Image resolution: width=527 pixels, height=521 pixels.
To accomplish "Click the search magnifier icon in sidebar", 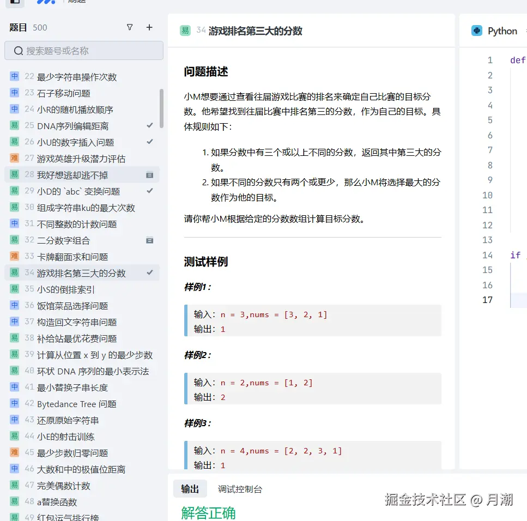I will 19,51.
